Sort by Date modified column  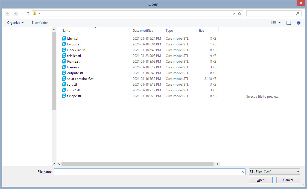(x=143, y=31)
